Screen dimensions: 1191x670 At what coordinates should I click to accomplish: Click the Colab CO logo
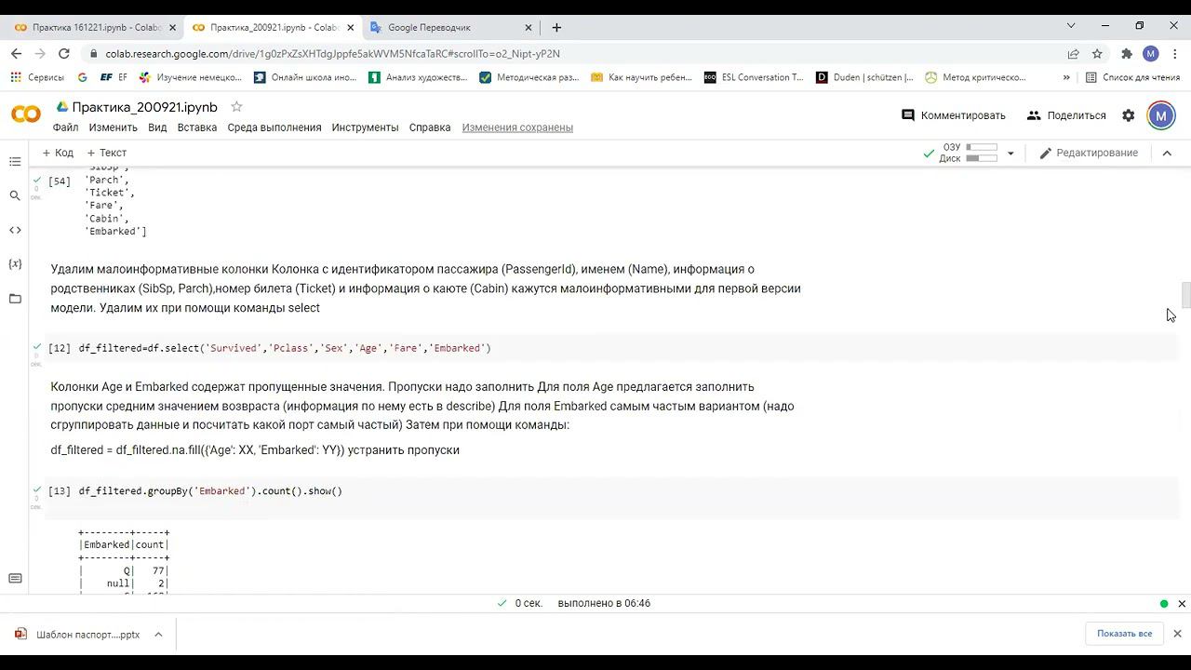click(x=26, y=114)
